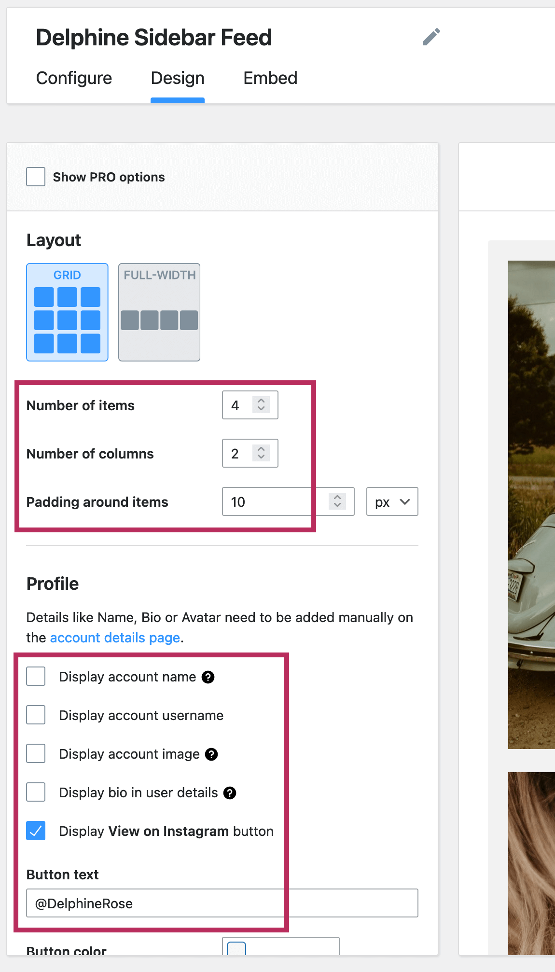Tick the Display account username checkbox
The height and width of the screenshot is (972, 555).
[x=36, y=715]
